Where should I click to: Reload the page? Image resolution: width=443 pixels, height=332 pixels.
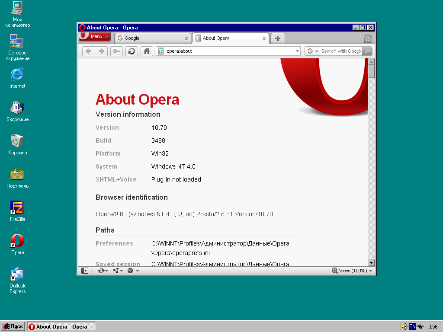click(132, 51)
